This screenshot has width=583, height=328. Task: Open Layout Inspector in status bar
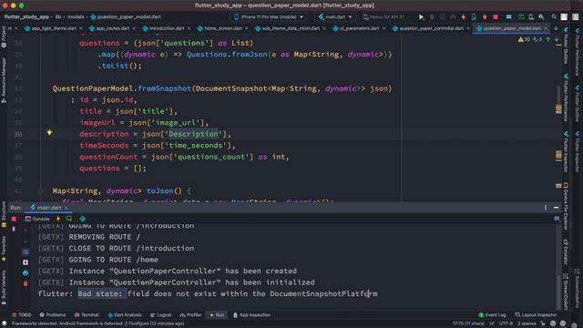536,315
